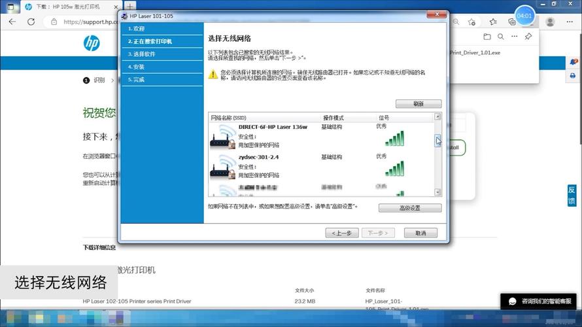Click signal bars icon for zydsec-301-2.4
This screenshot has height=327, width=582.
[394, 169]
